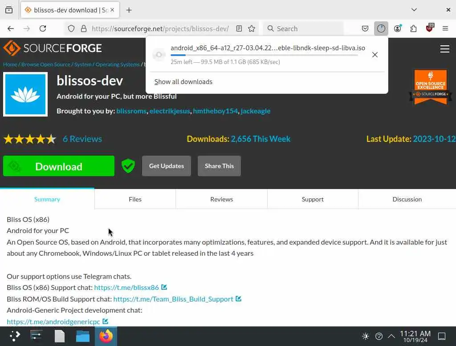Open the system settings taskbar icon
The image size is (456, 346).
click(37, 336)
